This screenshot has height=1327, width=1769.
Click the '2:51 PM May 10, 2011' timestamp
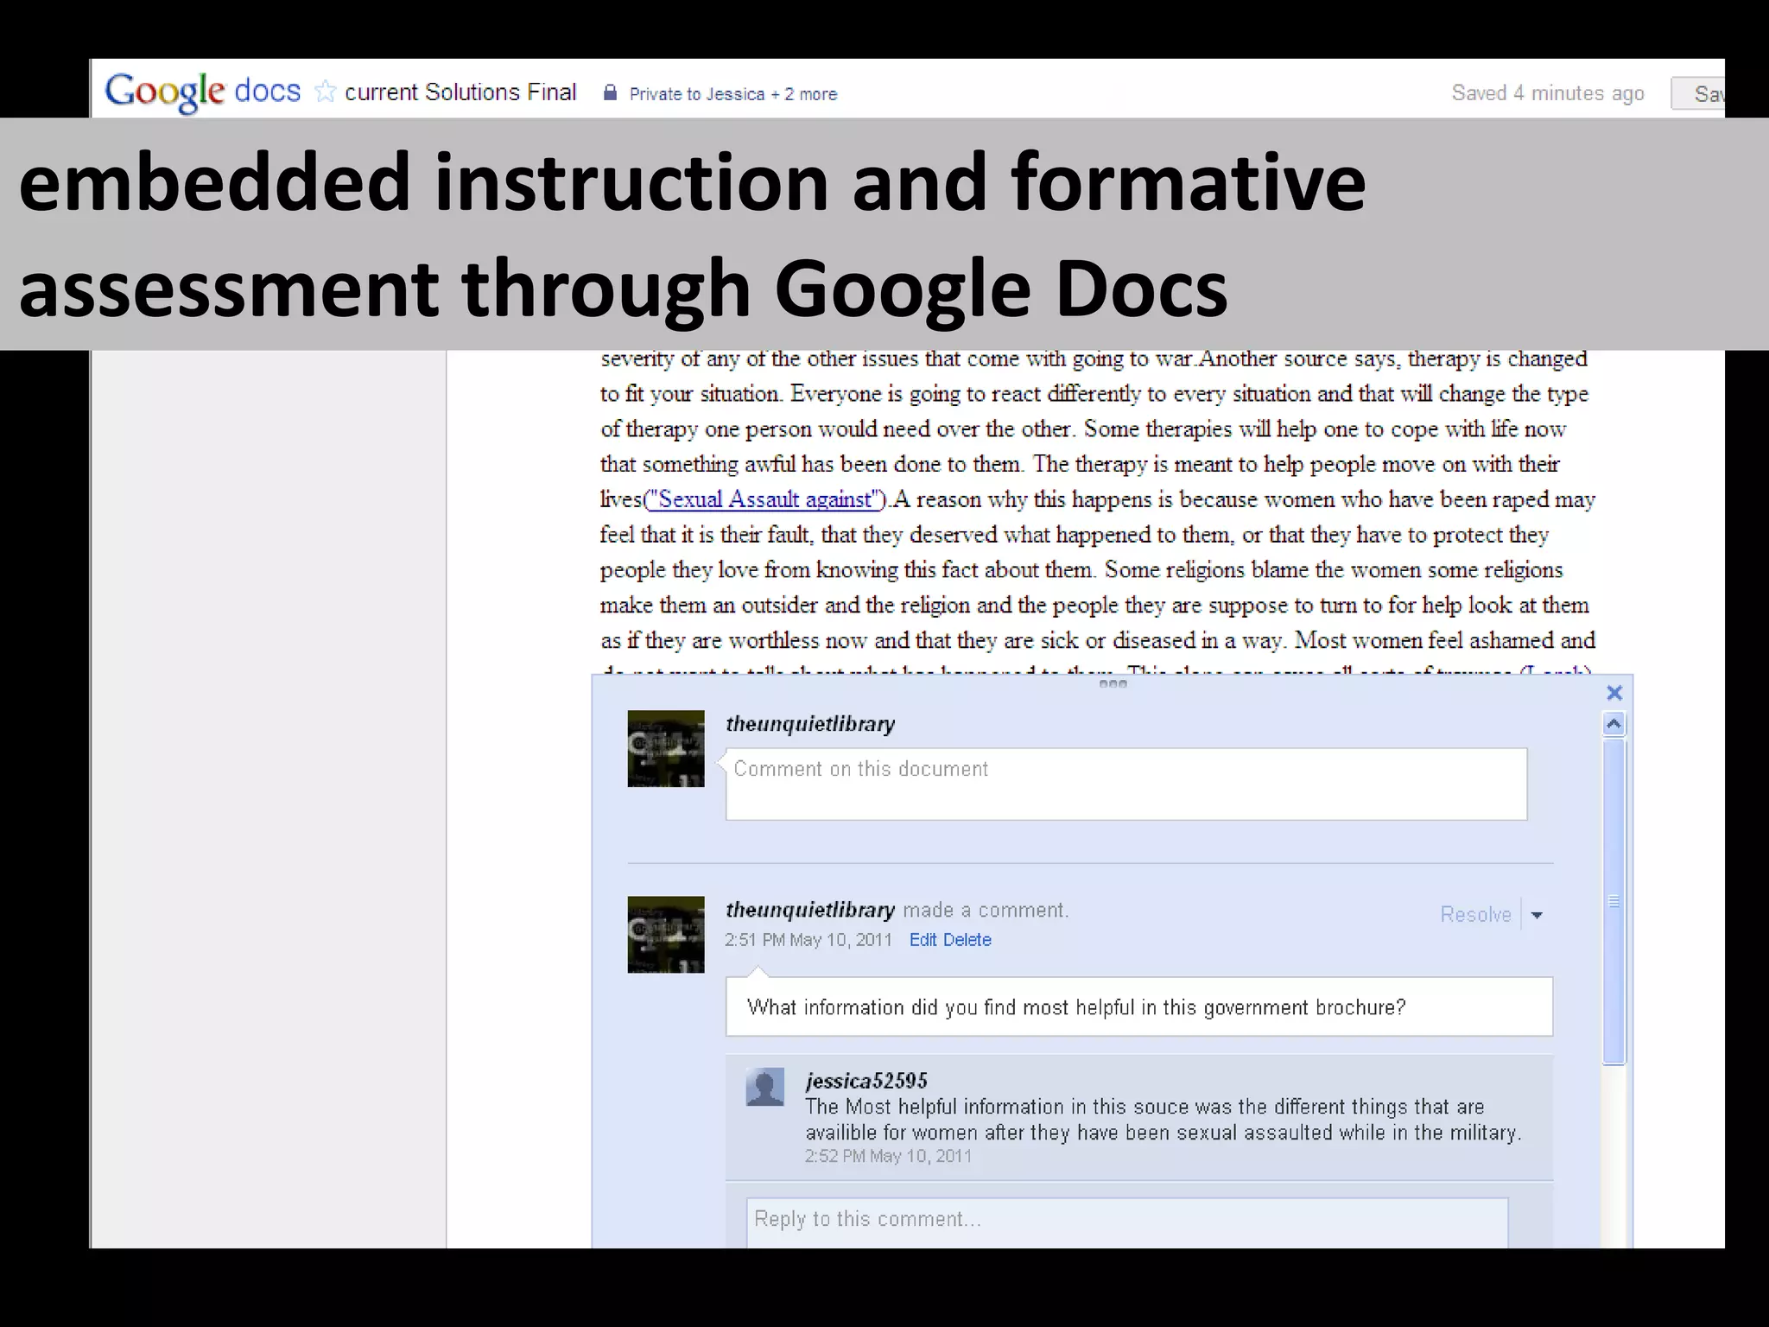click(x=808, y=940)
